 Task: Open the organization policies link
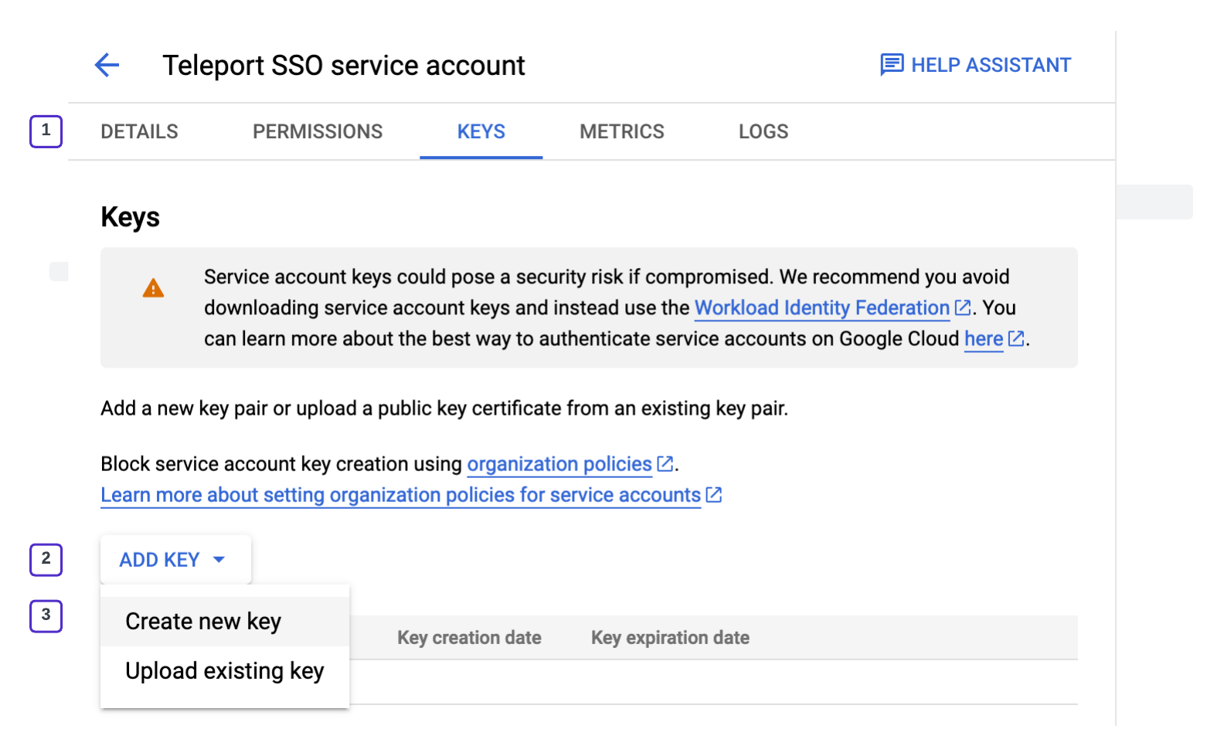[559, 464]
